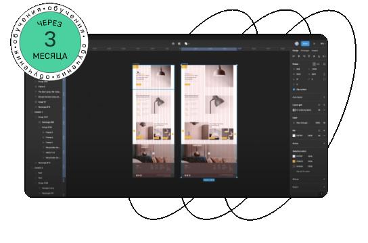
Task: Toggle Fill visibility eye icon
Action: coord(319,136)
